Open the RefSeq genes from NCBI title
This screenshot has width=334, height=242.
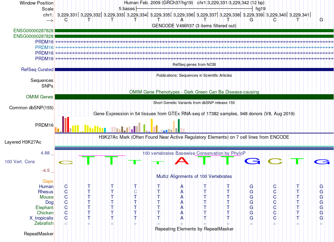click(194, 64)
